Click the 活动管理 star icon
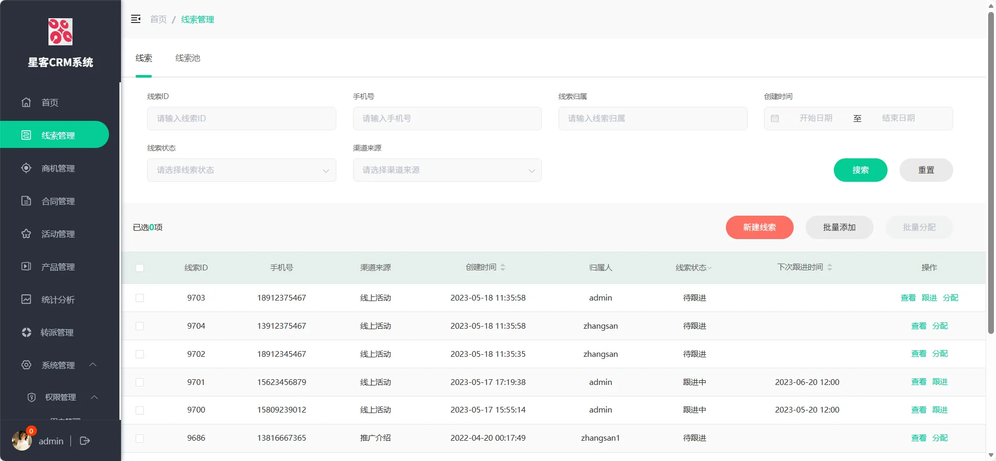 click(x=26, y=233)
